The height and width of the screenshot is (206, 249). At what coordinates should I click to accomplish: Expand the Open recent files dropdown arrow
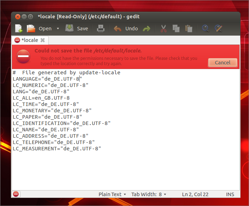click(x=58, y=29)
